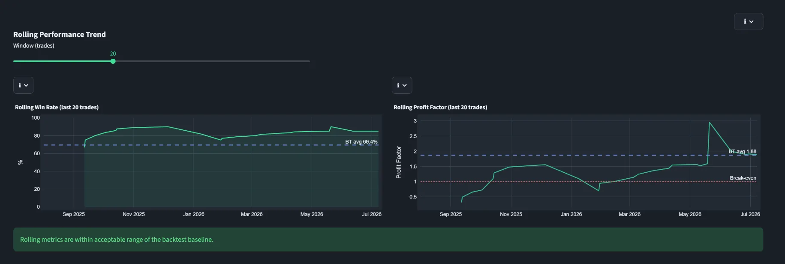Click the Rolling Win Rate (last 20 trades) title
This screenshot has height=264, width=785.
pyautogui.click(x=57, y=107)
